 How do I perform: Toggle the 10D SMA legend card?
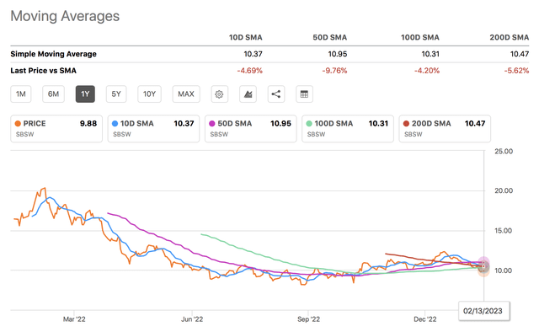[153, 129]
